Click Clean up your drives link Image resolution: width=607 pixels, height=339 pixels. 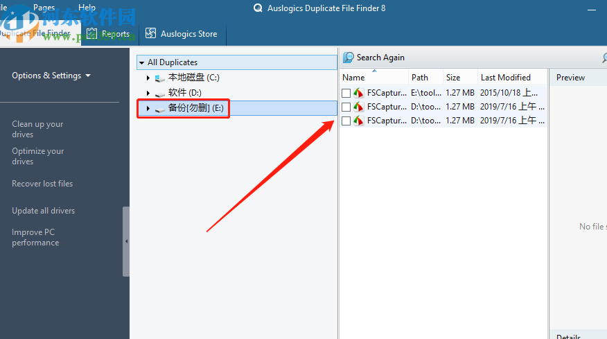click(37, 129)
